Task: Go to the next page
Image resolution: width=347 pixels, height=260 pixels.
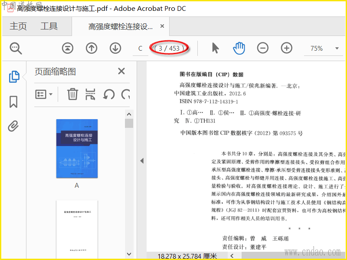Action: 115,48
